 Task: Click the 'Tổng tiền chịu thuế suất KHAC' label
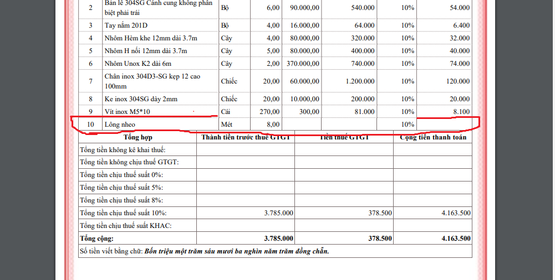[126, 226]
